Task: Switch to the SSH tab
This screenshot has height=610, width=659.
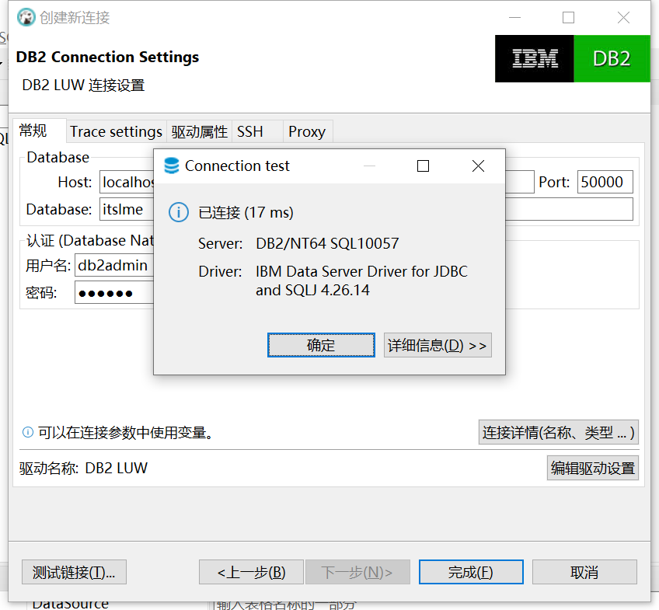Action: click(x=257, y=131)
